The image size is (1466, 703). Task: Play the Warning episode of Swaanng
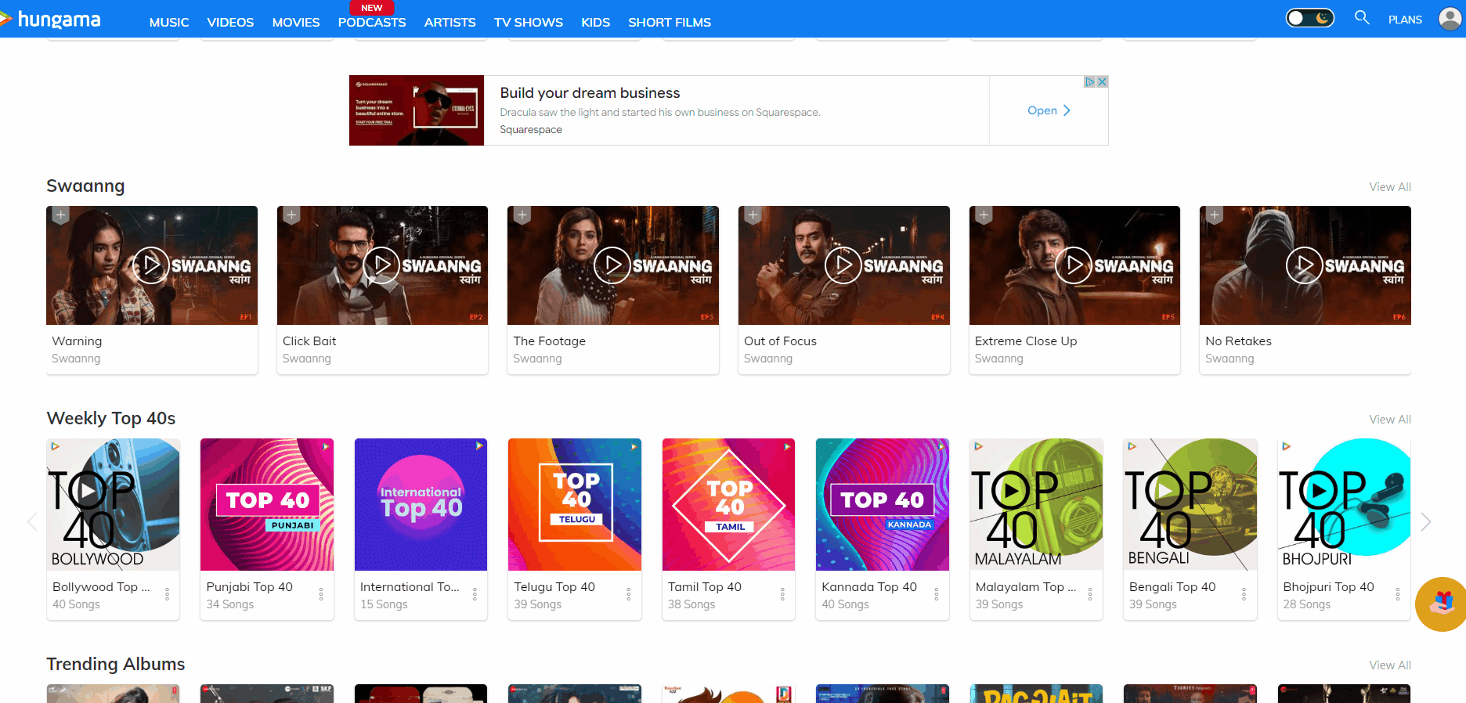(151, 265)
